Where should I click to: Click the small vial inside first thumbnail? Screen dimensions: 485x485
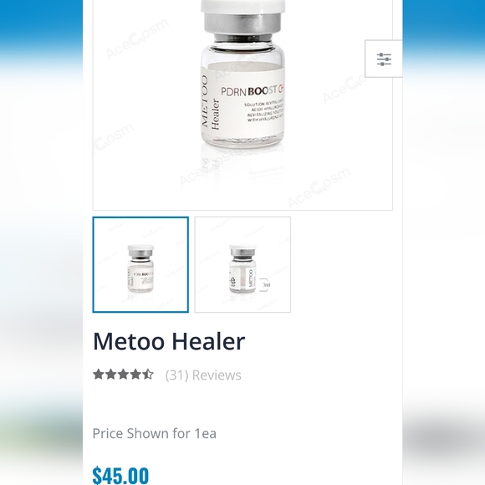coord(140,268)
